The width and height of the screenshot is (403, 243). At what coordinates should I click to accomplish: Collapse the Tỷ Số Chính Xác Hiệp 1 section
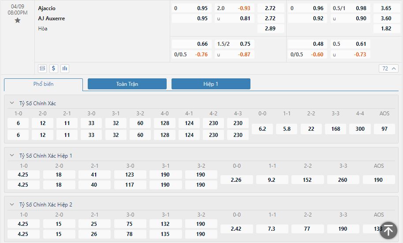(x=12, y=155)
